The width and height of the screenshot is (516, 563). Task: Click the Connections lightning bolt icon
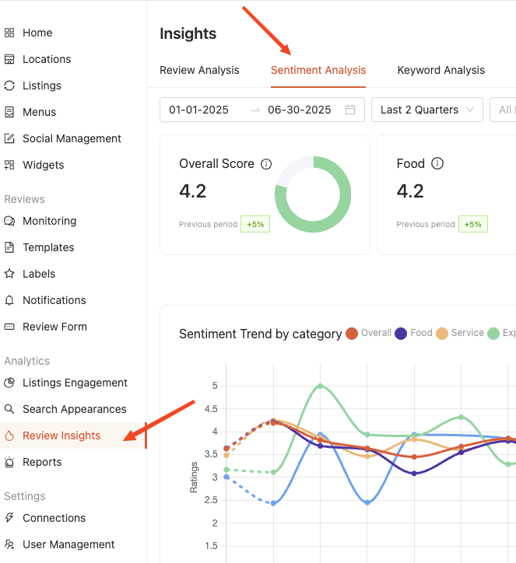point(9,518)
